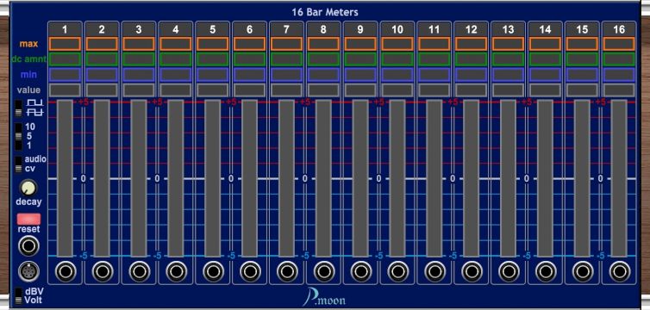
Task: Click the green dc amnt readout of channel 7
Action: coord(286,59)
